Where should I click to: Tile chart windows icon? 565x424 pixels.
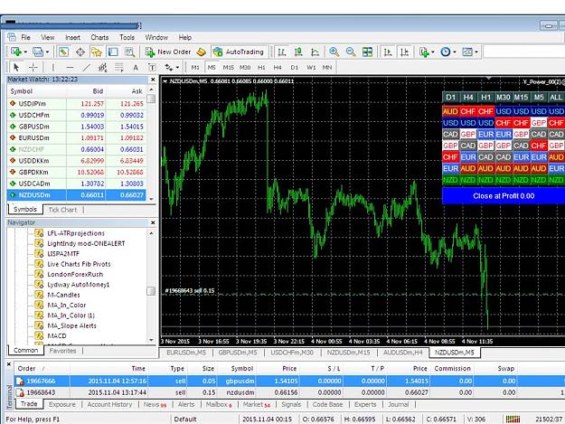(x=367, y=52)
